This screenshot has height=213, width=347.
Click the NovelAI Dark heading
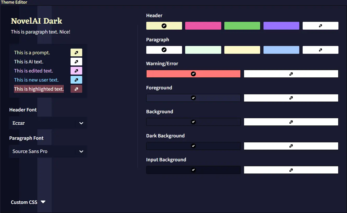tap(36, 21)
